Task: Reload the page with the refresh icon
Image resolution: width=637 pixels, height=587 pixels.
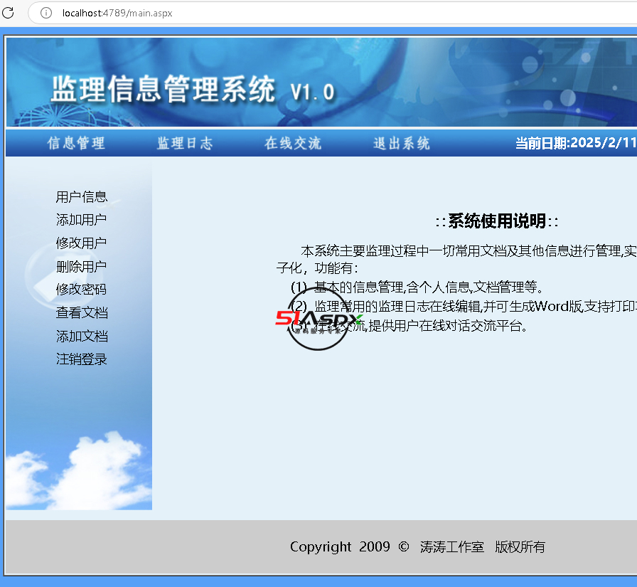Action: (x=8, y=13)
